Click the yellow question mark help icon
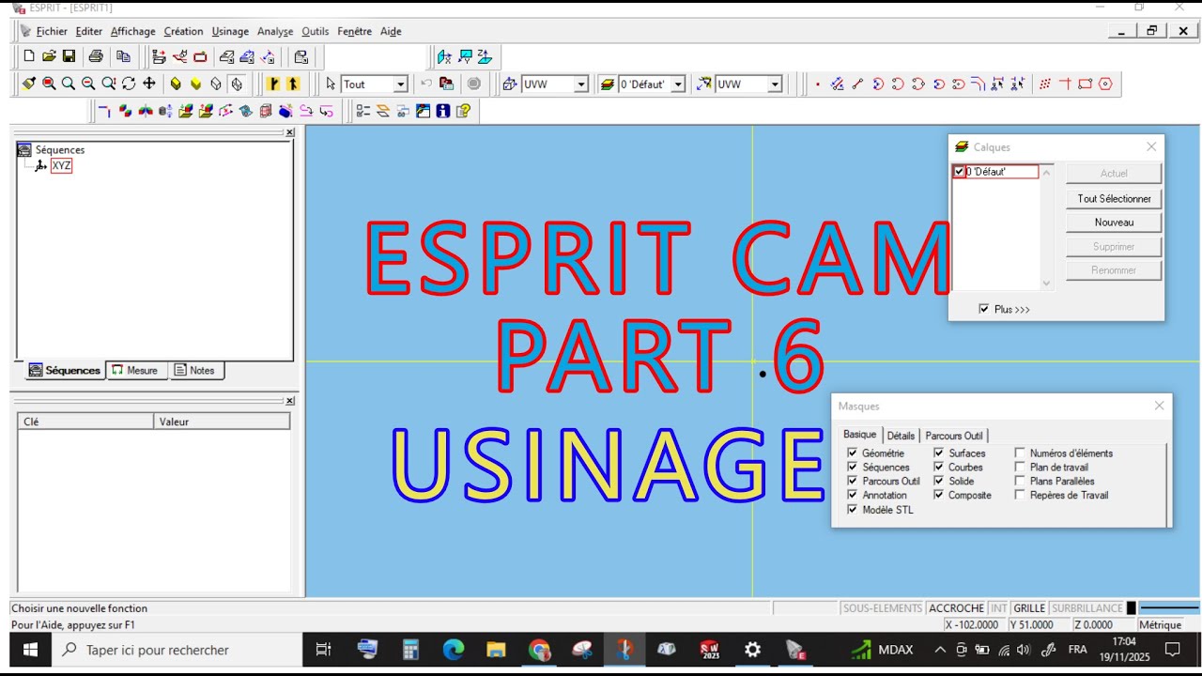1202x676 pixels. pyautogui.click(x=463, y=111)
